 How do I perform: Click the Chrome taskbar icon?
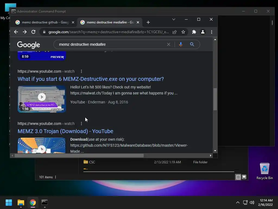pyautogui.click(x=33, y=202)
